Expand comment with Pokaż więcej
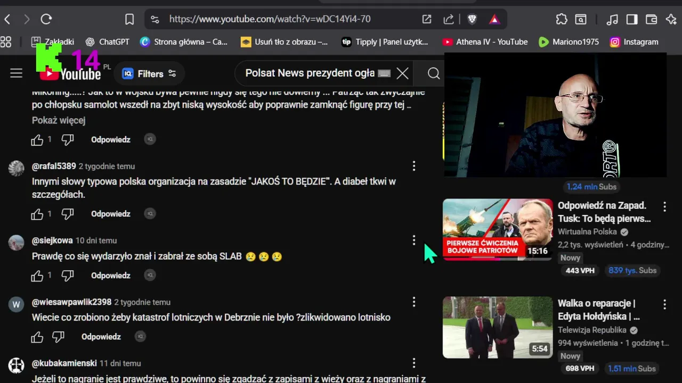This screenshot has height=383, width=682. [59, 120]
